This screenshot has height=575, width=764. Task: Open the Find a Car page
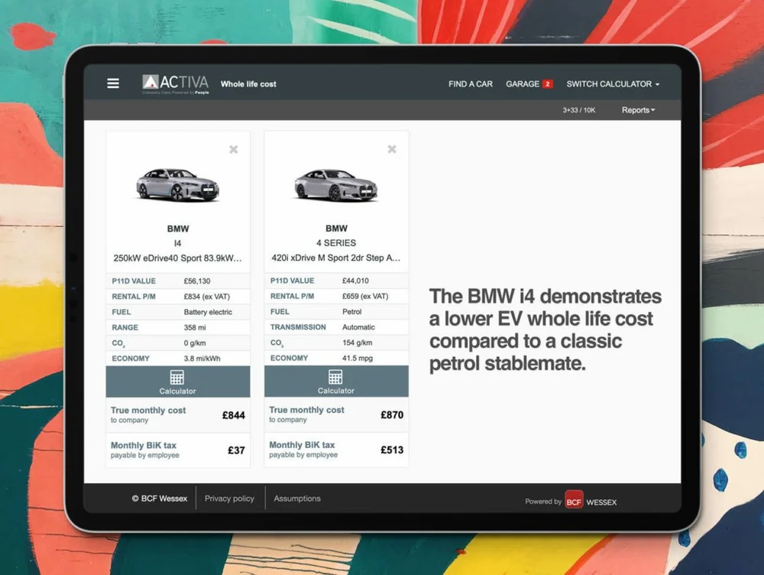pyautogui.click(x=470, y=84)
